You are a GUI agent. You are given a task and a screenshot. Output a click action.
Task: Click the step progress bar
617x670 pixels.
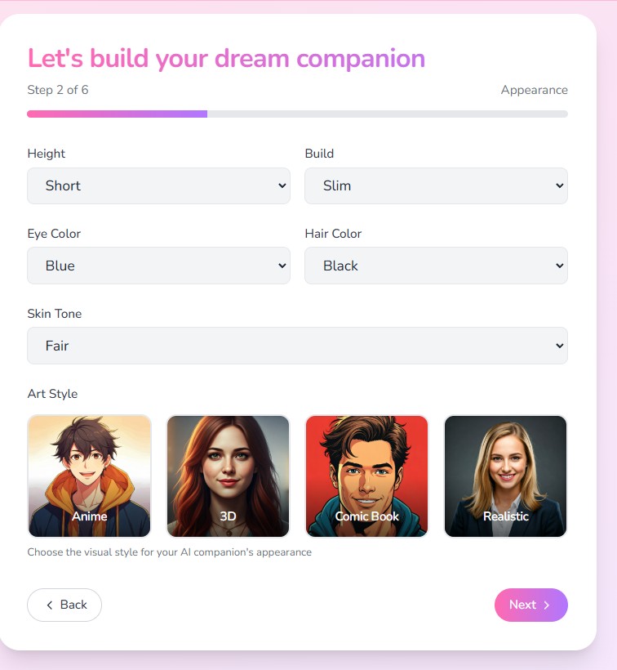pyautogui.click(x=297, y=114)
